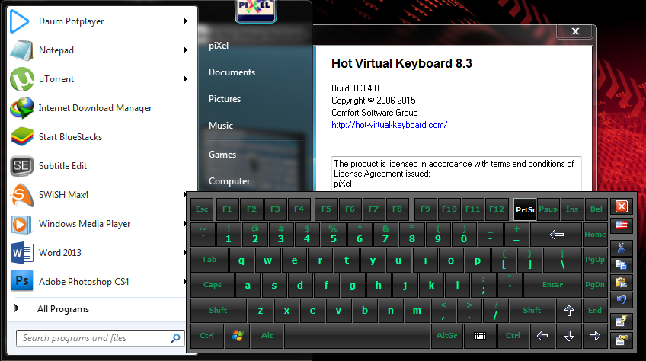Screen dimensions: 646x361
Task: Tap the F12 function key
Action: 497,209
